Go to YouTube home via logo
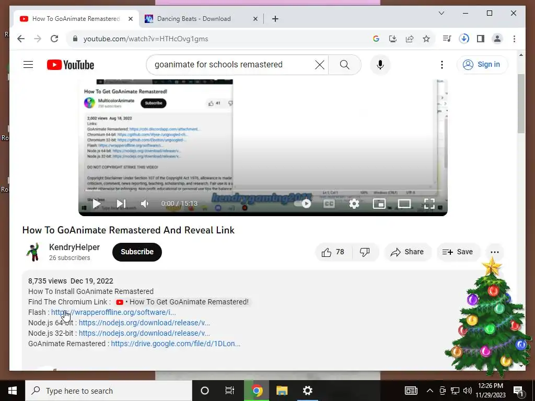Viewport: 535px width, 401px height. coord(71,65)
